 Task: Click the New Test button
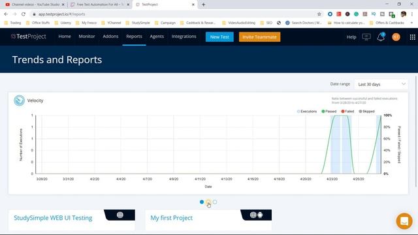coord(219,37)
